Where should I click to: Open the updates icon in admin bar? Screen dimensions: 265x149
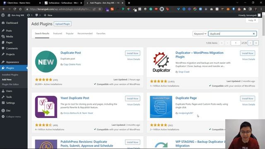coord(29,15)
